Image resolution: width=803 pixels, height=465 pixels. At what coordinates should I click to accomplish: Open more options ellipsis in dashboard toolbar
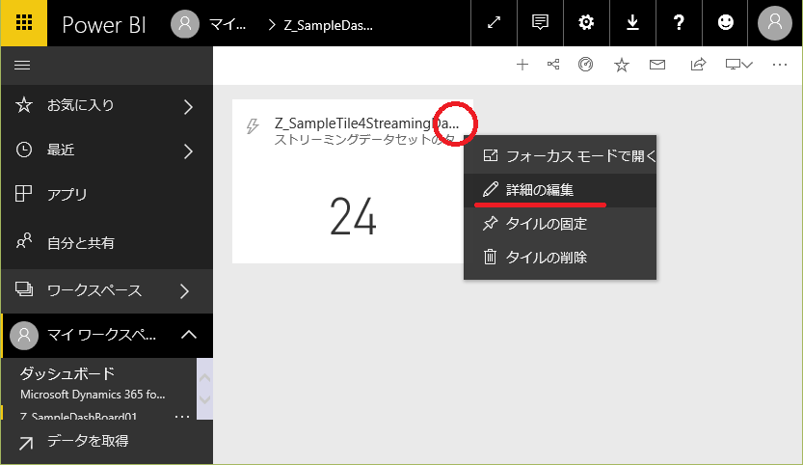[780, 65]
